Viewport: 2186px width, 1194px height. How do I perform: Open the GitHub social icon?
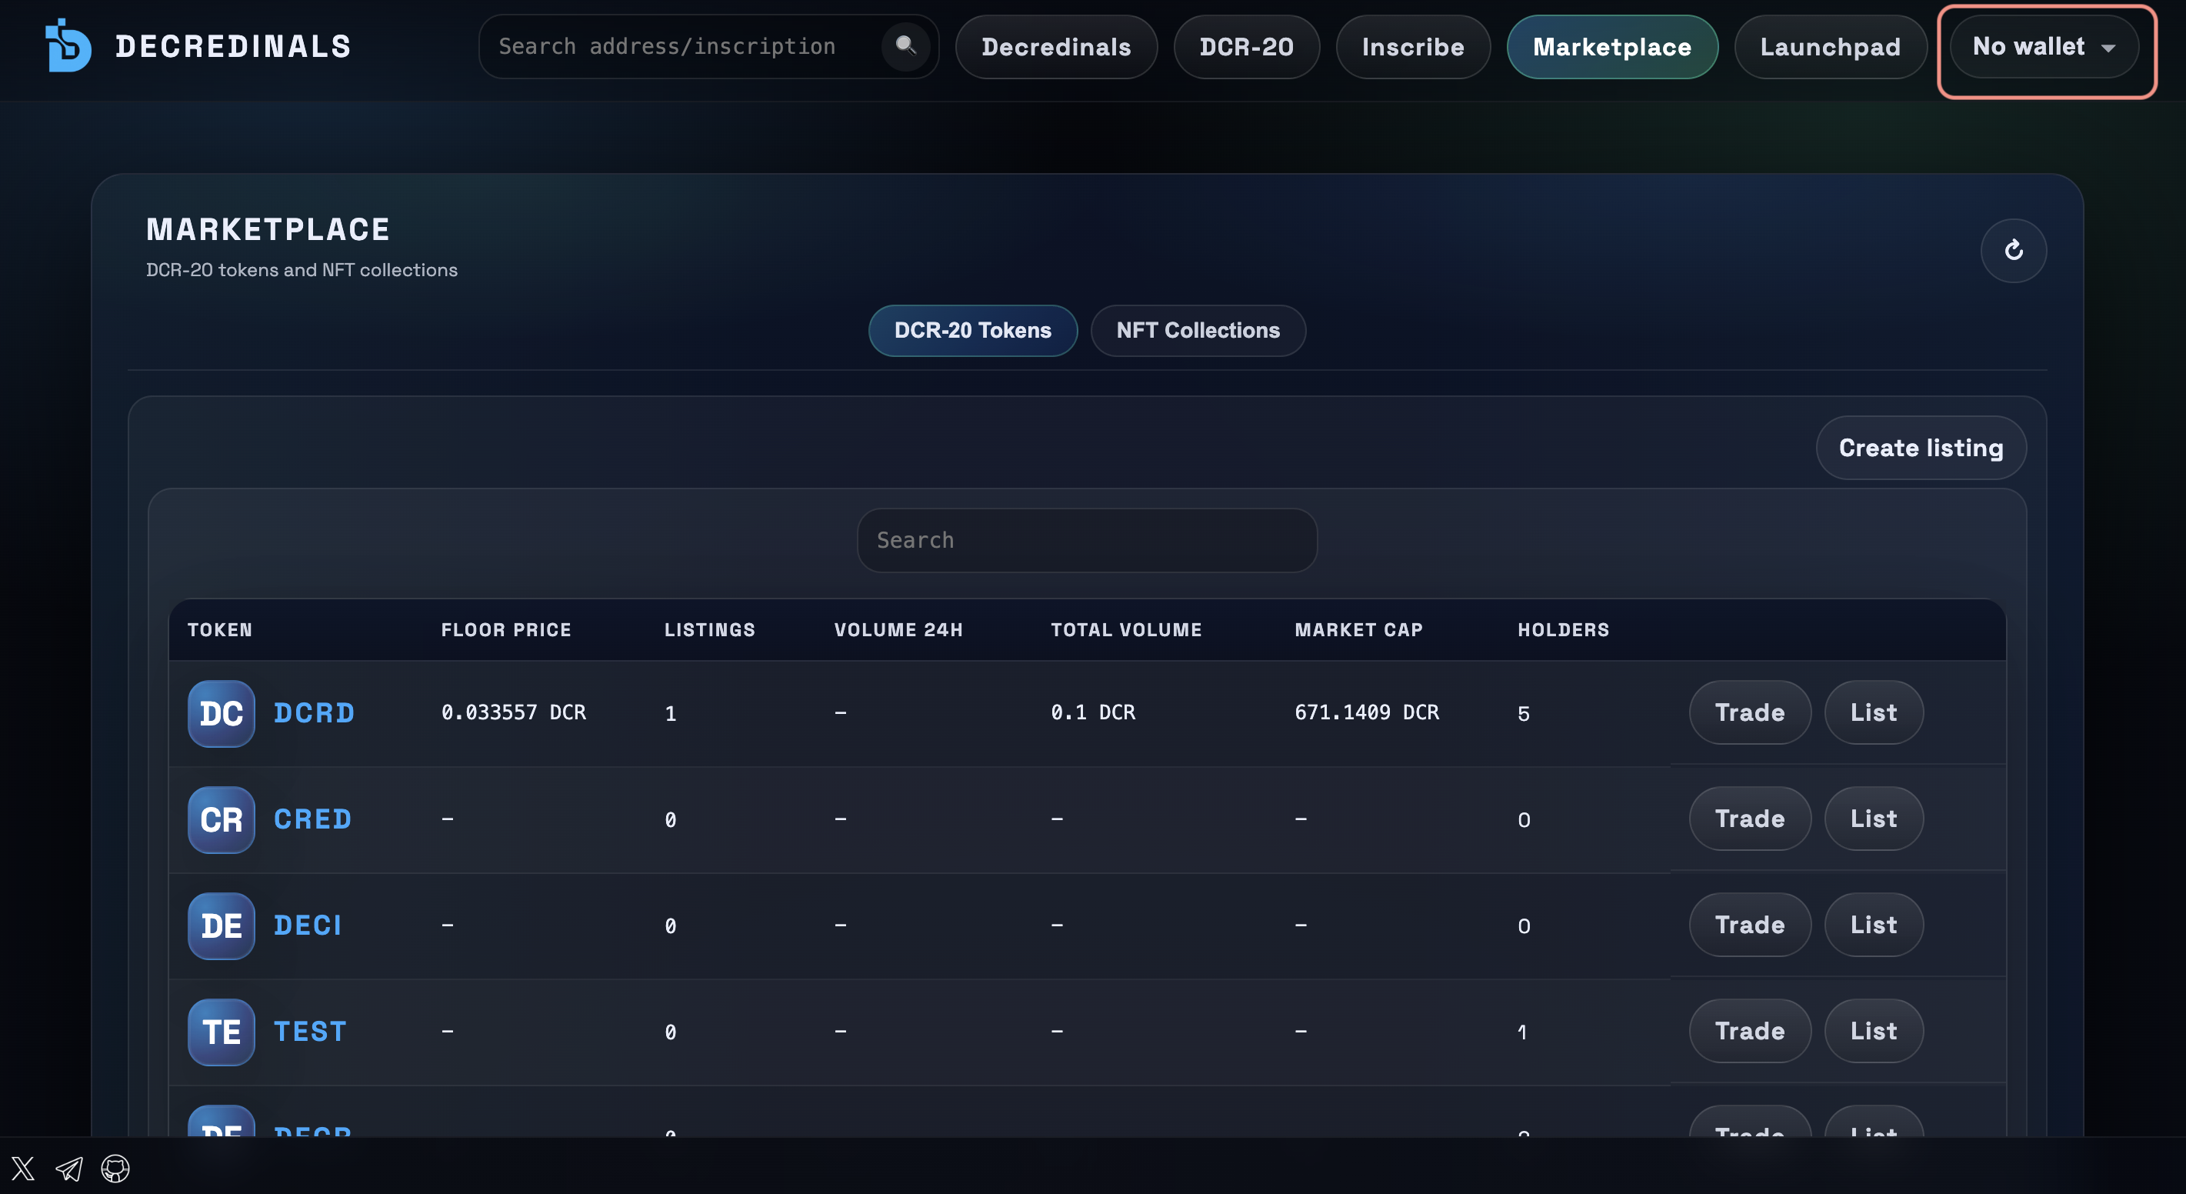tap(115, 1169)
